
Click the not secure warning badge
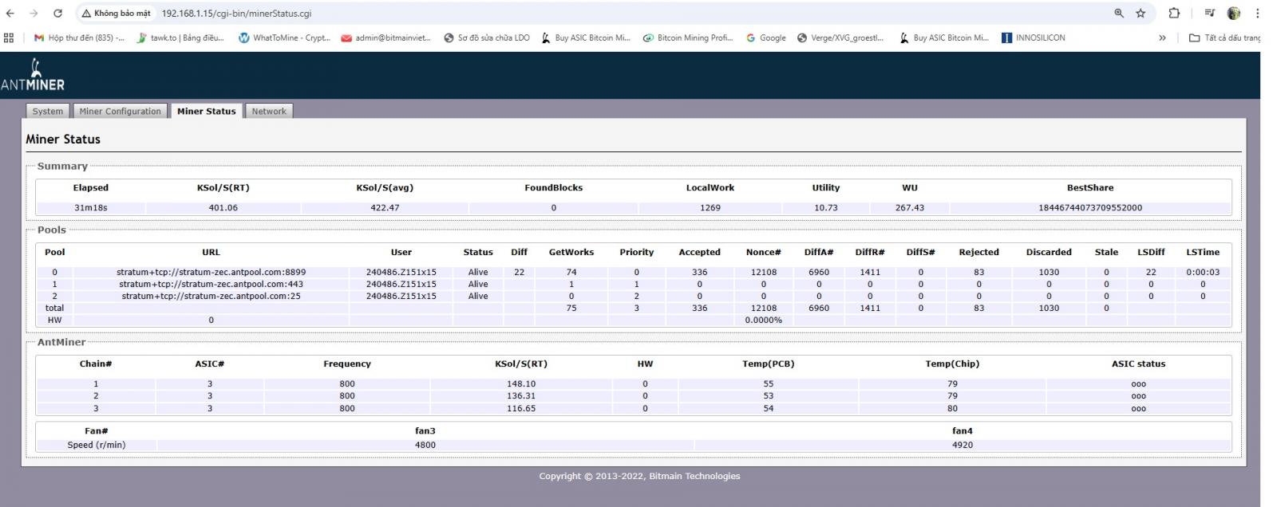pyautogui.click(x=116, y=14)
